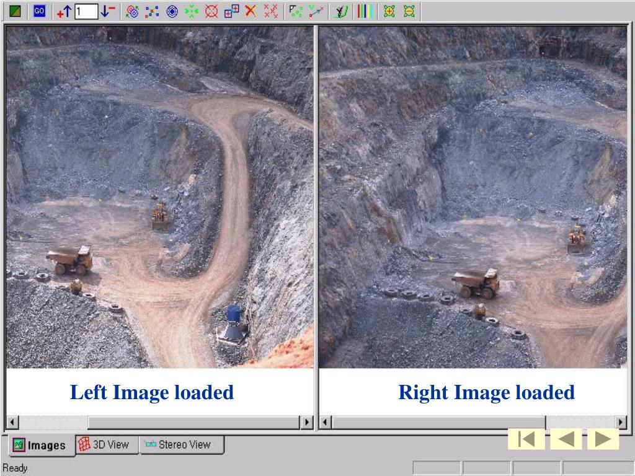The height and width of the screenshot is (476, 635).
Task: Click the right image scrollbar right arrow
Action: 620,422
